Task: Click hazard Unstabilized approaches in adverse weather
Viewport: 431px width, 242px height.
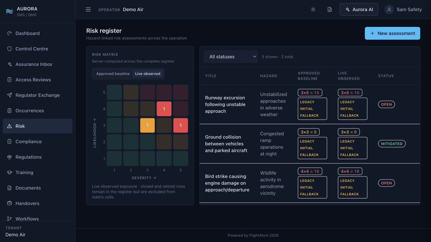Action: [x=274, y=105]
